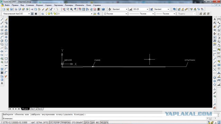Screen dimensions: 221x124
Task: Select the Rectangle draw tool
Action: pos(2,34)
